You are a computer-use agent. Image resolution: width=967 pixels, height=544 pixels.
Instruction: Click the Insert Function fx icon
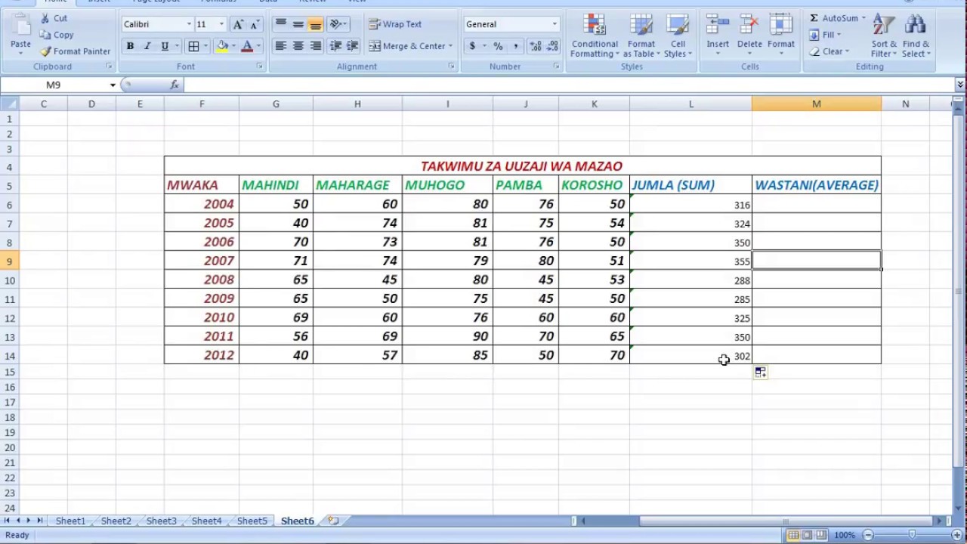(x=175, y=85)
